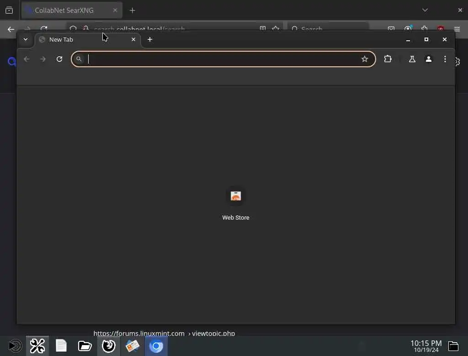
Task: Open the folder icon beside the clock
Action: click(453, 346)
